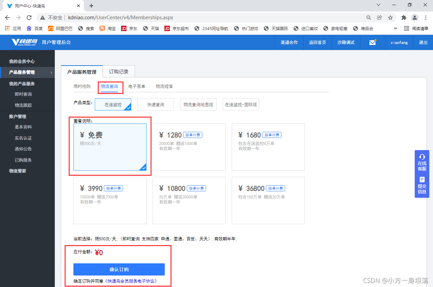Select product type 快递查询
433x287 pixels.
click(156, 104)
